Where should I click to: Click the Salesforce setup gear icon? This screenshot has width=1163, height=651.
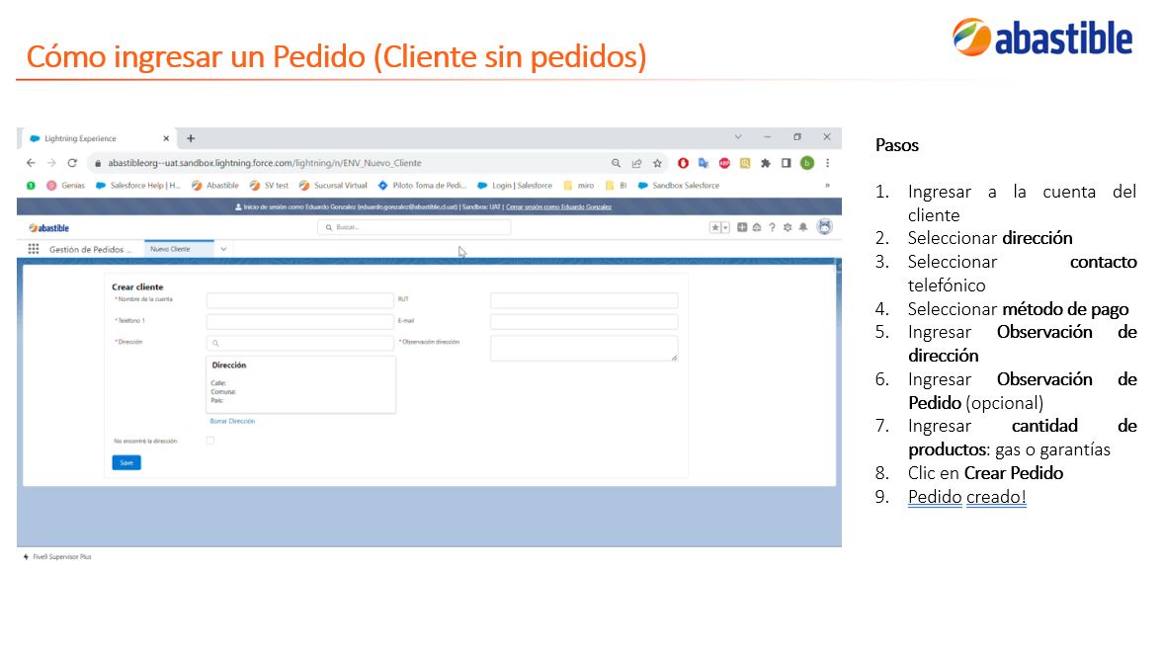788,227
